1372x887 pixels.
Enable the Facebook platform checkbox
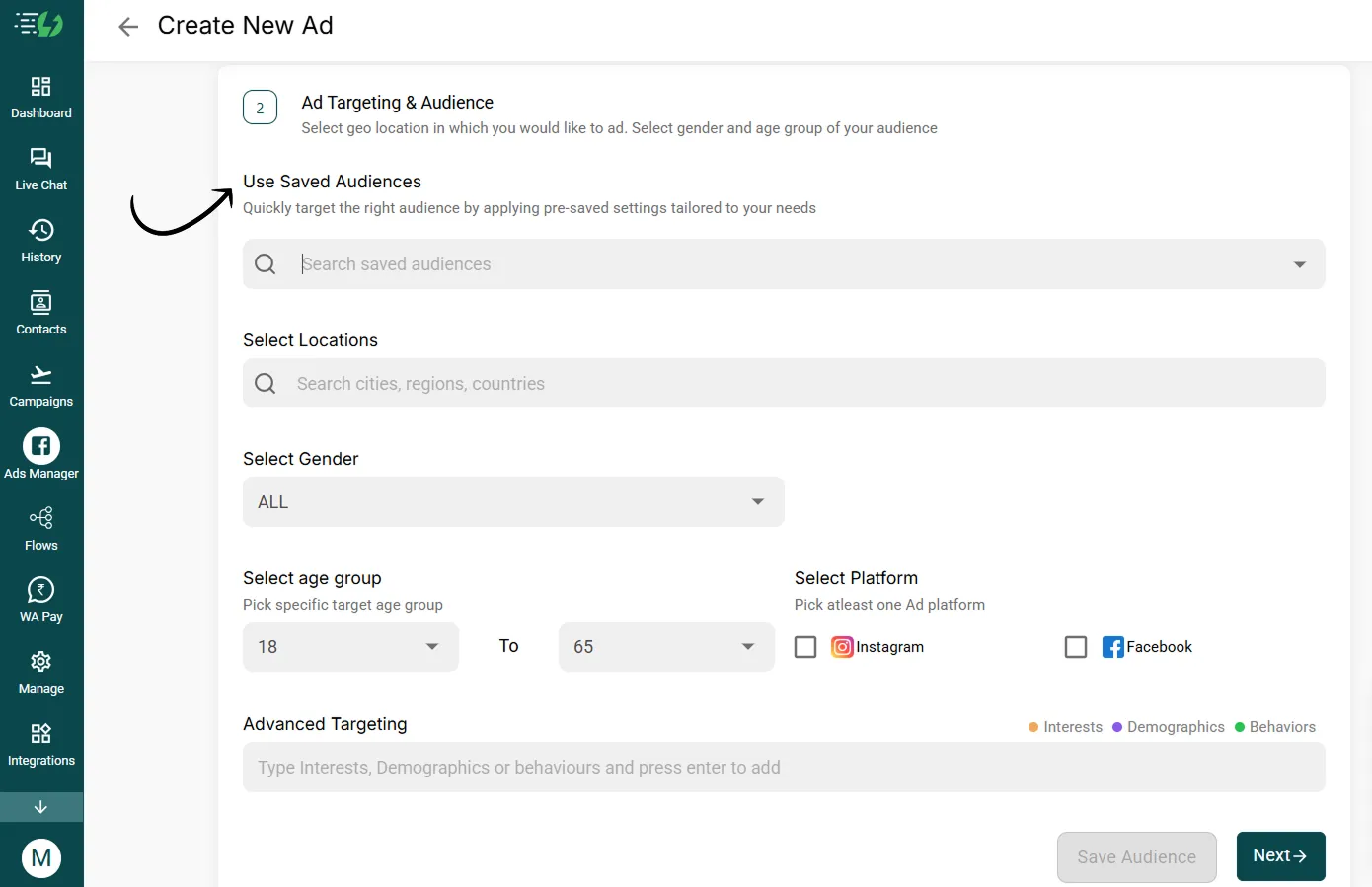1075,646
